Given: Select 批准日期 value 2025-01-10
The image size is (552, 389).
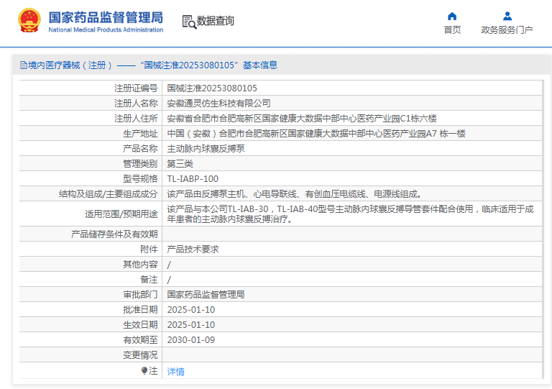Looking at the screenshot, I should pos(190,310).
